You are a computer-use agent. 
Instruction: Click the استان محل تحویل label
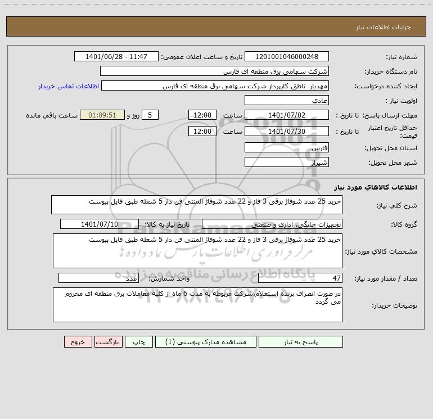click(x=391, y=148)
